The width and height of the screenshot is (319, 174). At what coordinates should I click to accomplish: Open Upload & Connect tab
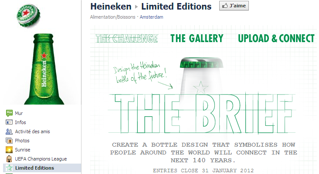point(276,39)
